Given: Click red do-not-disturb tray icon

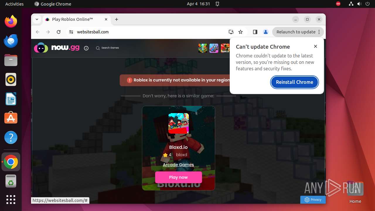Looking at the screenshot, I should (x=338, y=4).
